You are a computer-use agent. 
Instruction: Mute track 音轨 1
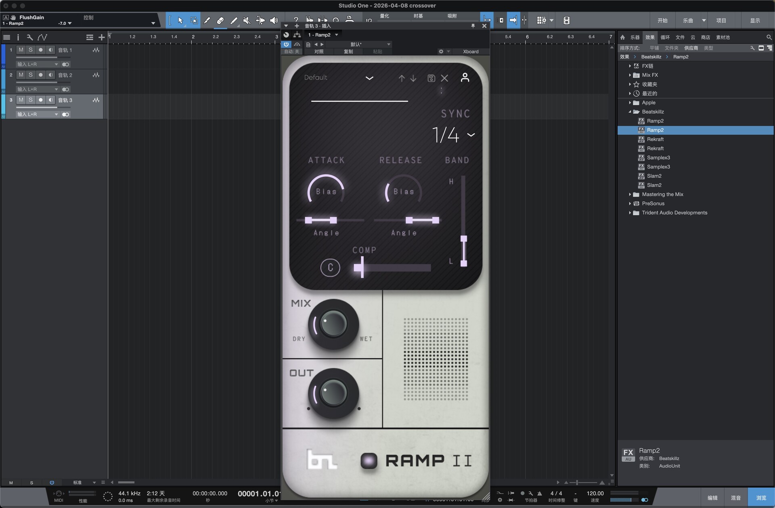pos(21,50)
